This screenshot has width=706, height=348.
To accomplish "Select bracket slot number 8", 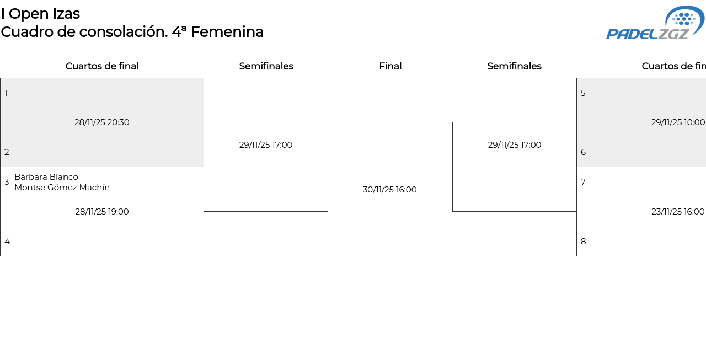I will (583, 242).
